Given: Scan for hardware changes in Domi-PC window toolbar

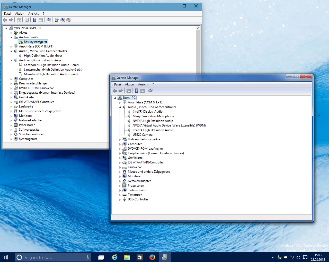Looking at the screenshot, I should [x=150, y=91].
